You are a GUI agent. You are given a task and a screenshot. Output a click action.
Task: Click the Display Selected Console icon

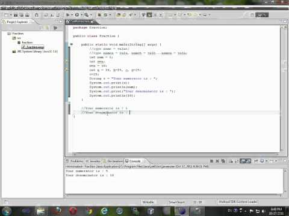tap(262, 161)
